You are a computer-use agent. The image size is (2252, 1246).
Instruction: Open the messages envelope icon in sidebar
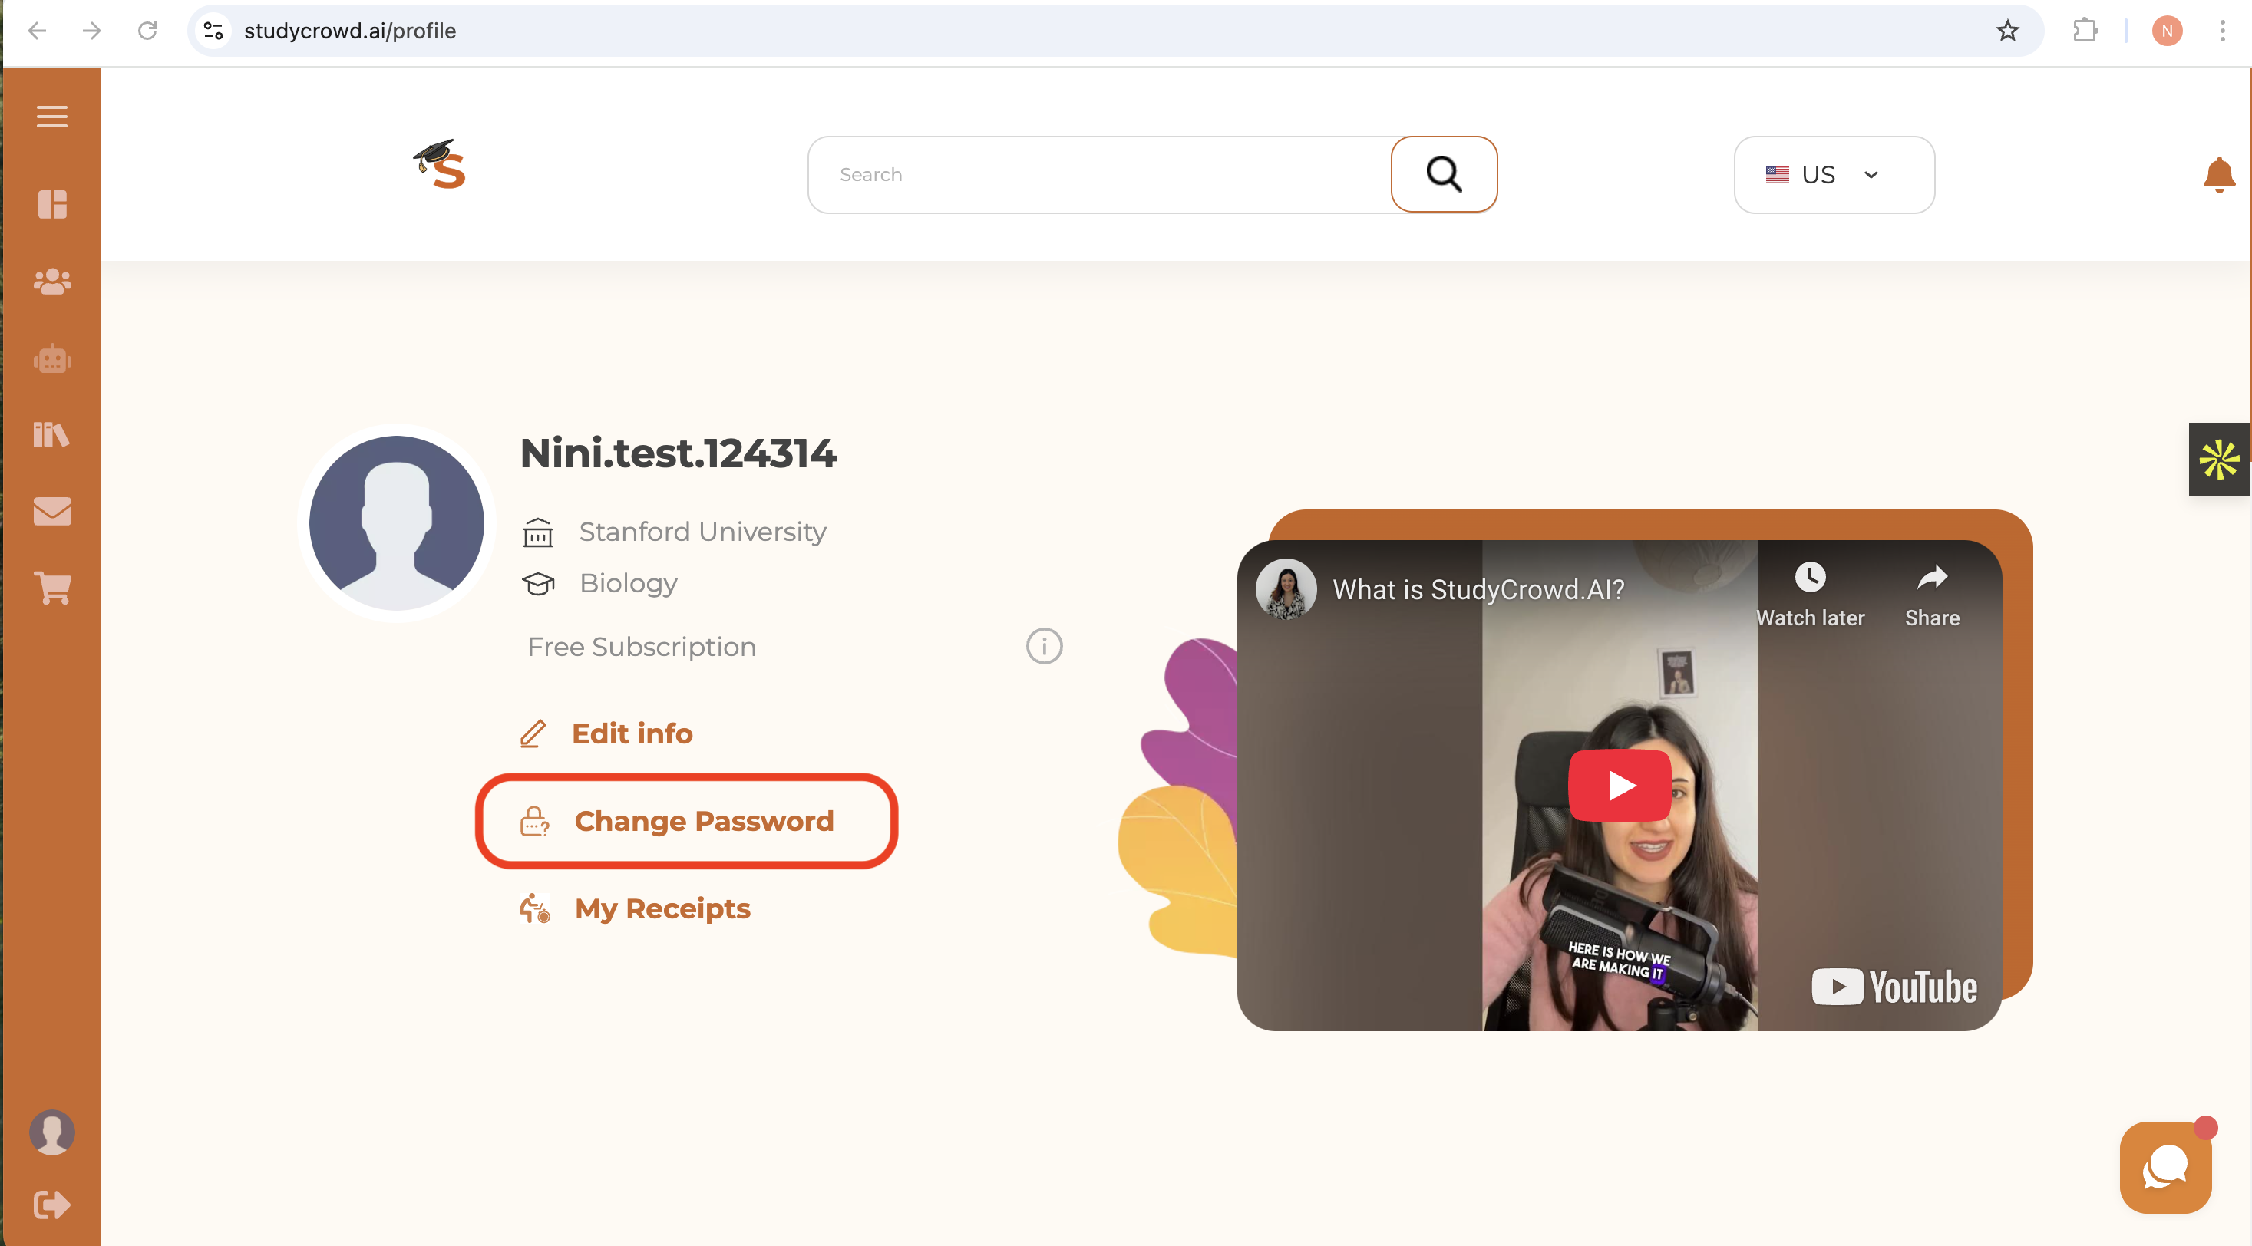coord(51,511)
